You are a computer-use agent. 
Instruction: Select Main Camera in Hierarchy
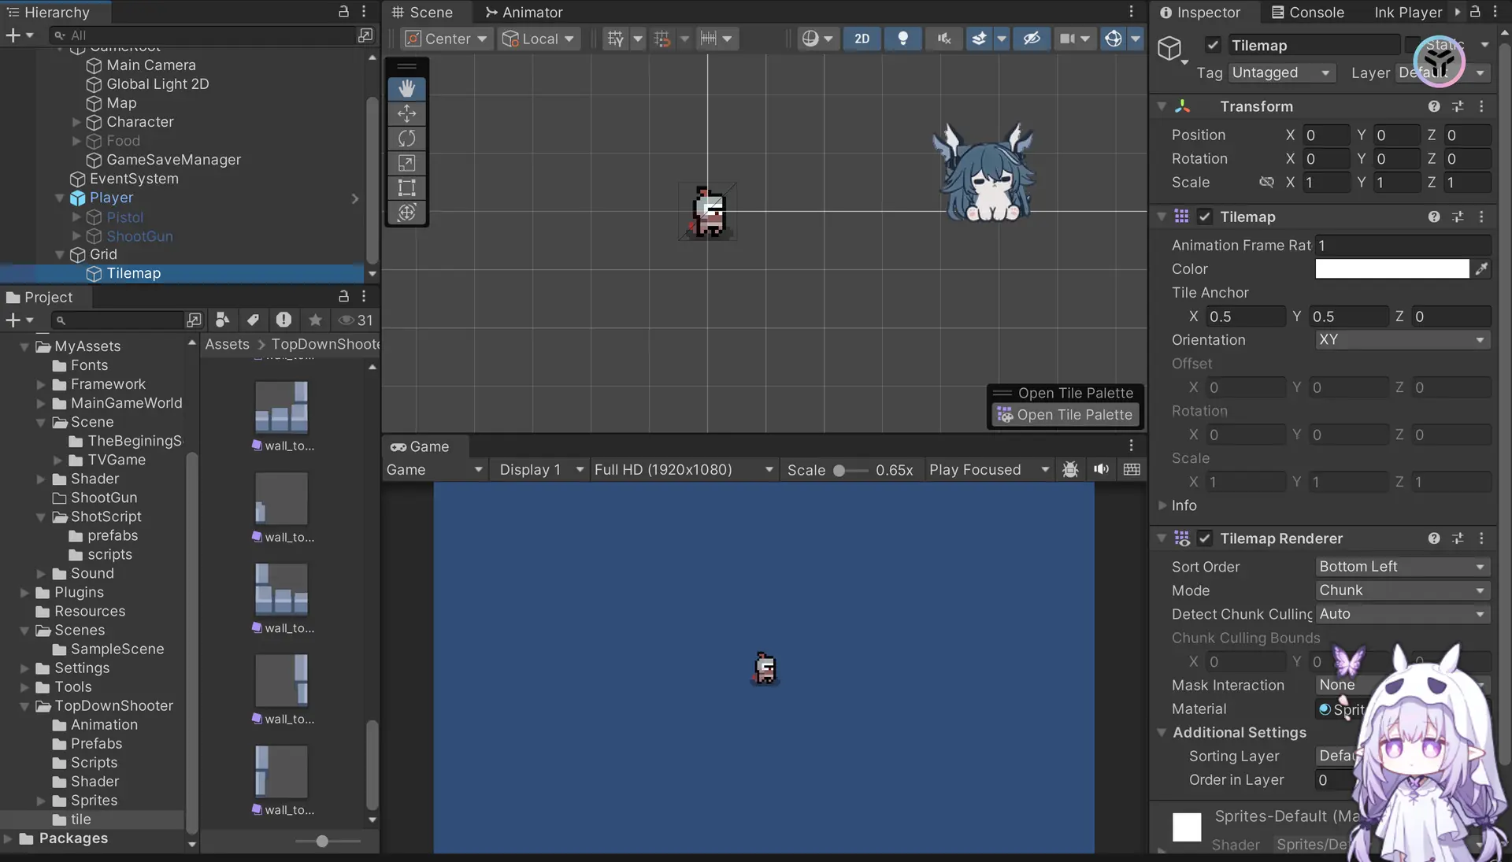tap(151, 65)
